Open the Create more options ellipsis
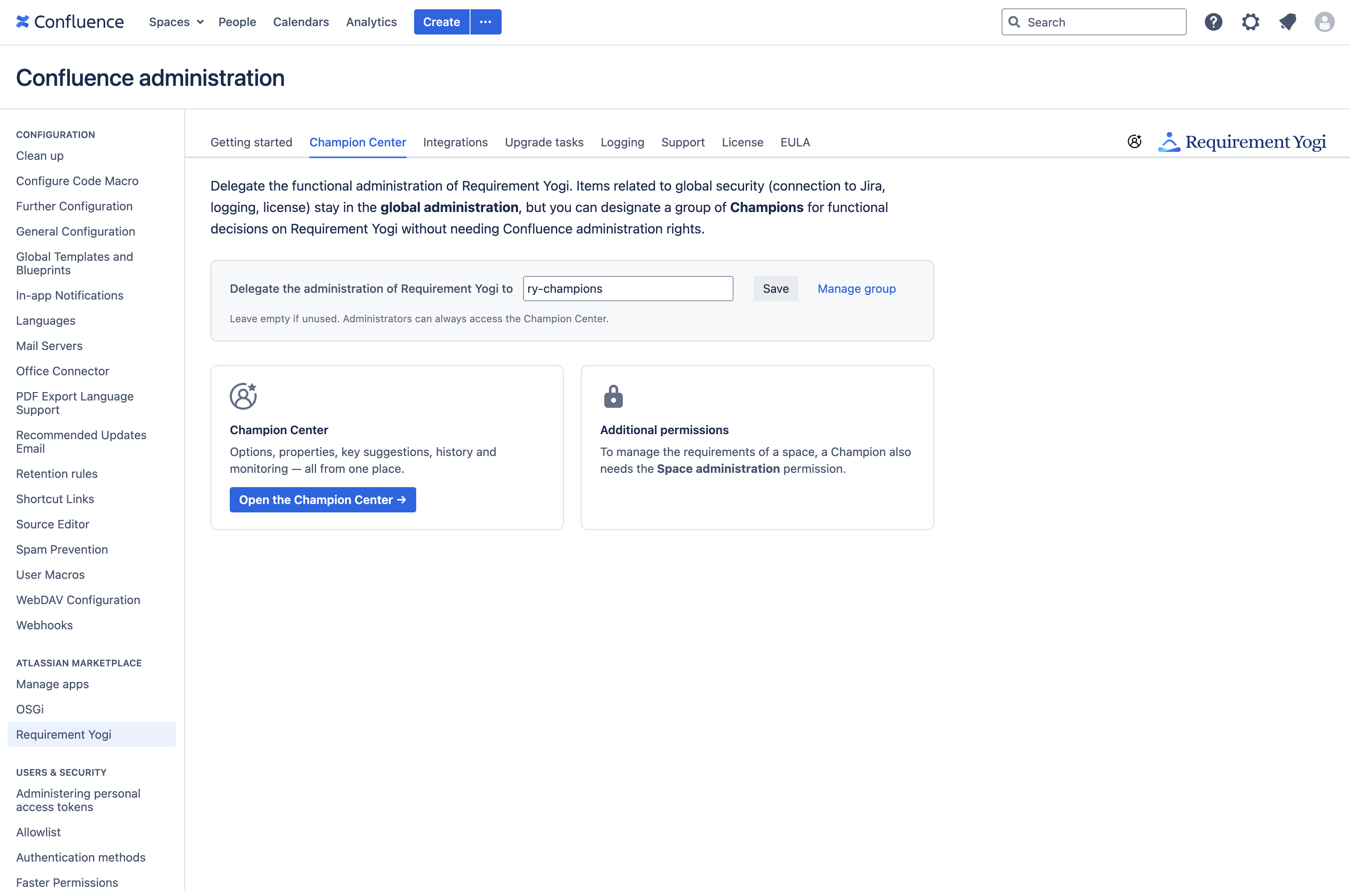This screenshot has width=1350, height=891. (x=486, y=22)
